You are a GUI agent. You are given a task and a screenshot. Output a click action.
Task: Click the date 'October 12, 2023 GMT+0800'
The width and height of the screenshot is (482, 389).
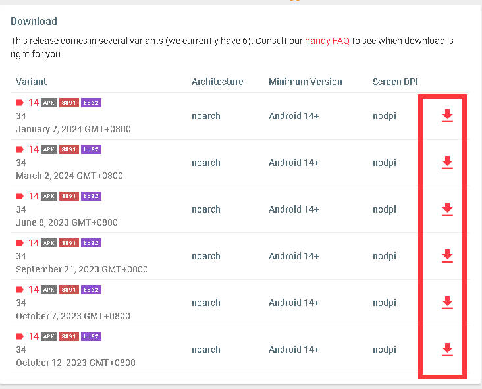(76, 363)
